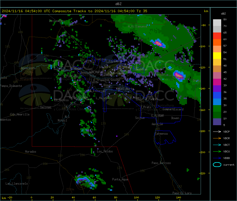The width and height of the screenshot is (237, 201).
Task: Click the white VBCP arrow legend icon
Action: pyautogui.click(x=217, y=132)
